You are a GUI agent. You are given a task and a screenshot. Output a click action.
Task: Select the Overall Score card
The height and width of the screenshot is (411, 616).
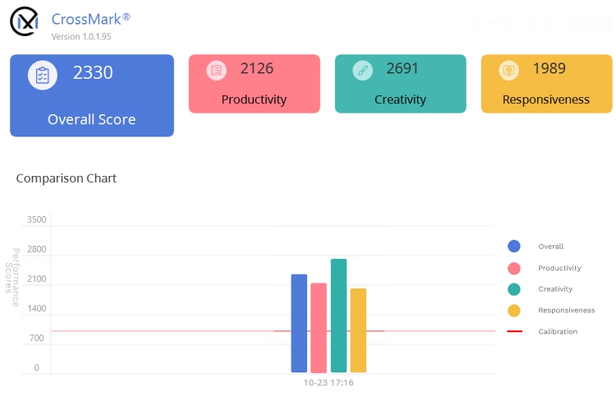[x=92, y=95]
